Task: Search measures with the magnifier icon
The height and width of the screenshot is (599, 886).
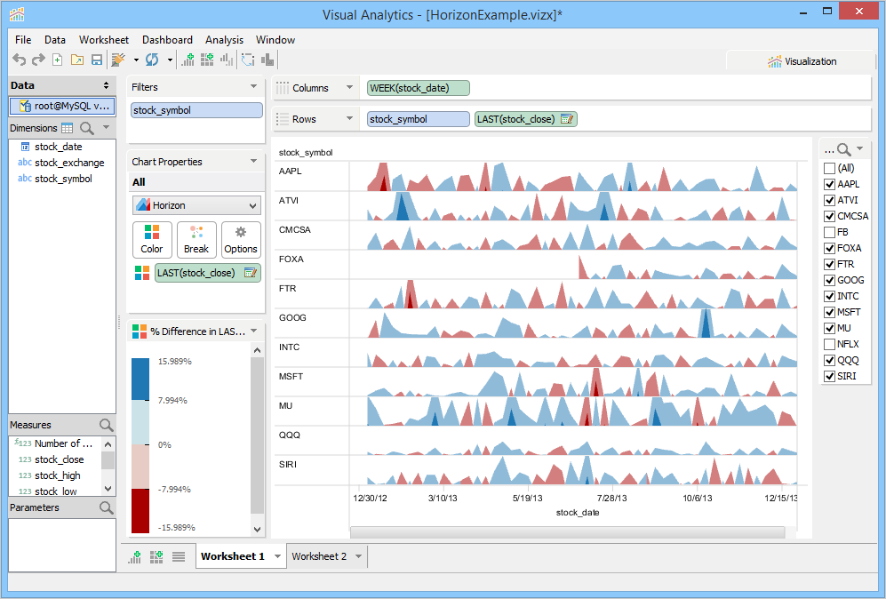Action: (107, 425)
